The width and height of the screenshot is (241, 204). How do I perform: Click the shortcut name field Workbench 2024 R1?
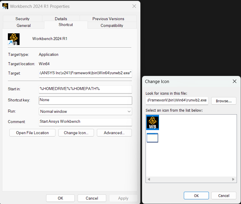click(50, 39)
